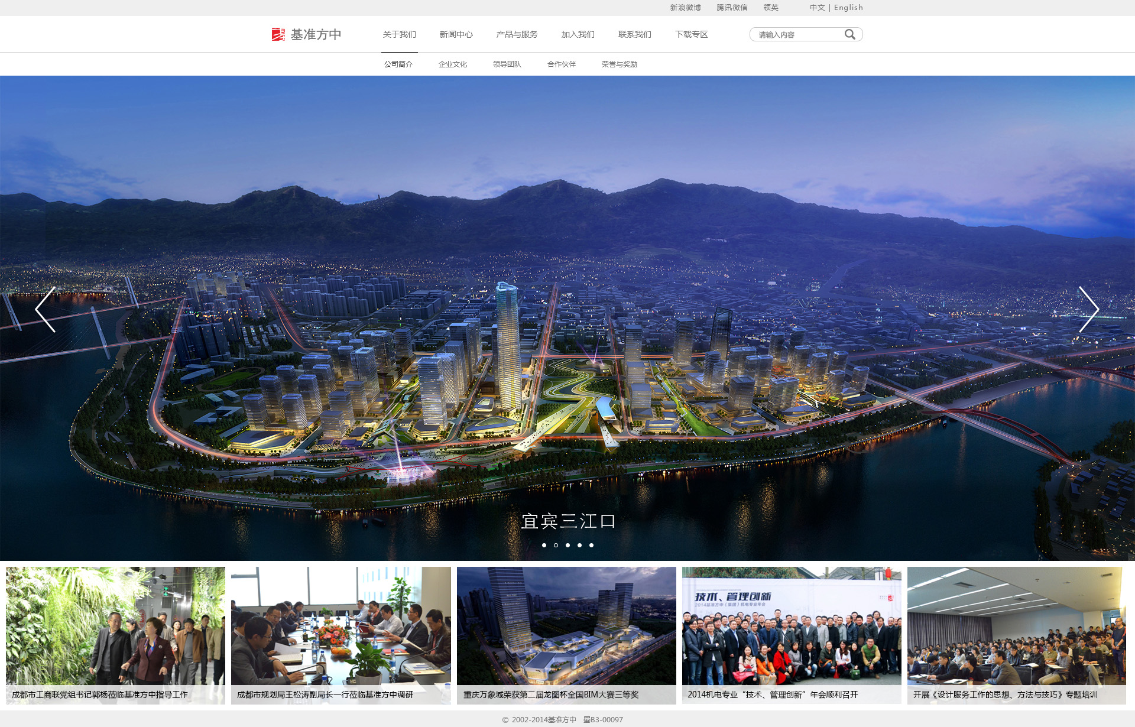Select the fifth carousel dot

(591, 545)
